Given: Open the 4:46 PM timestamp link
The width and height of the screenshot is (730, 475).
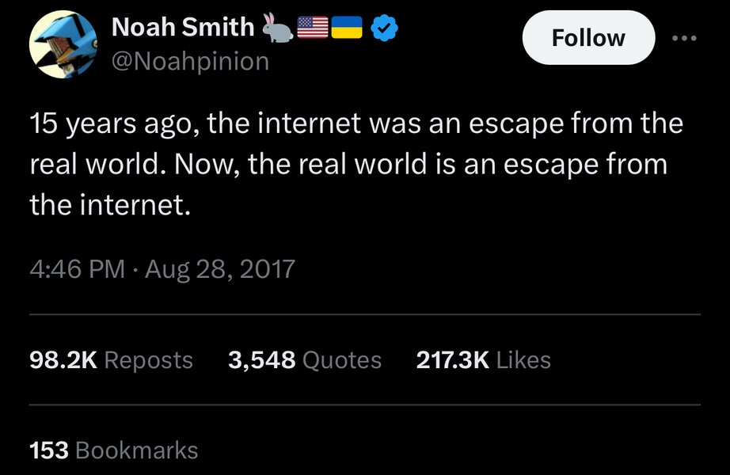Looking at the screenshot, I should pyautogui.click(x=78, y=268).
